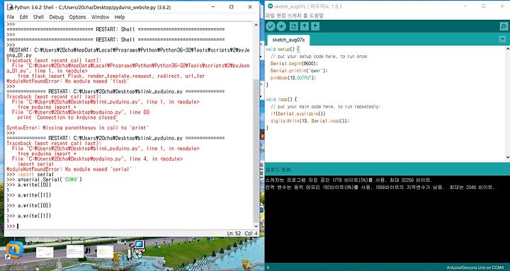Open the Edit menu in Python Shell
The image size is (510, 271).
(x=24, y=17)
